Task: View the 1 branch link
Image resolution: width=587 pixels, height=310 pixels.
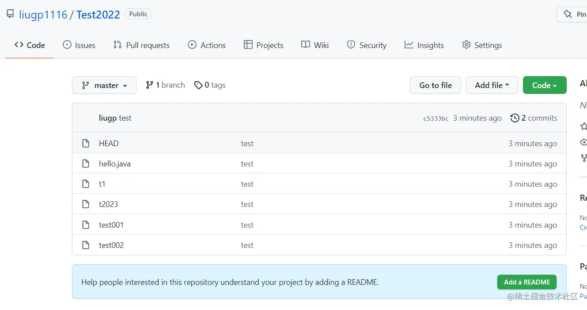Action: point(165,85)
